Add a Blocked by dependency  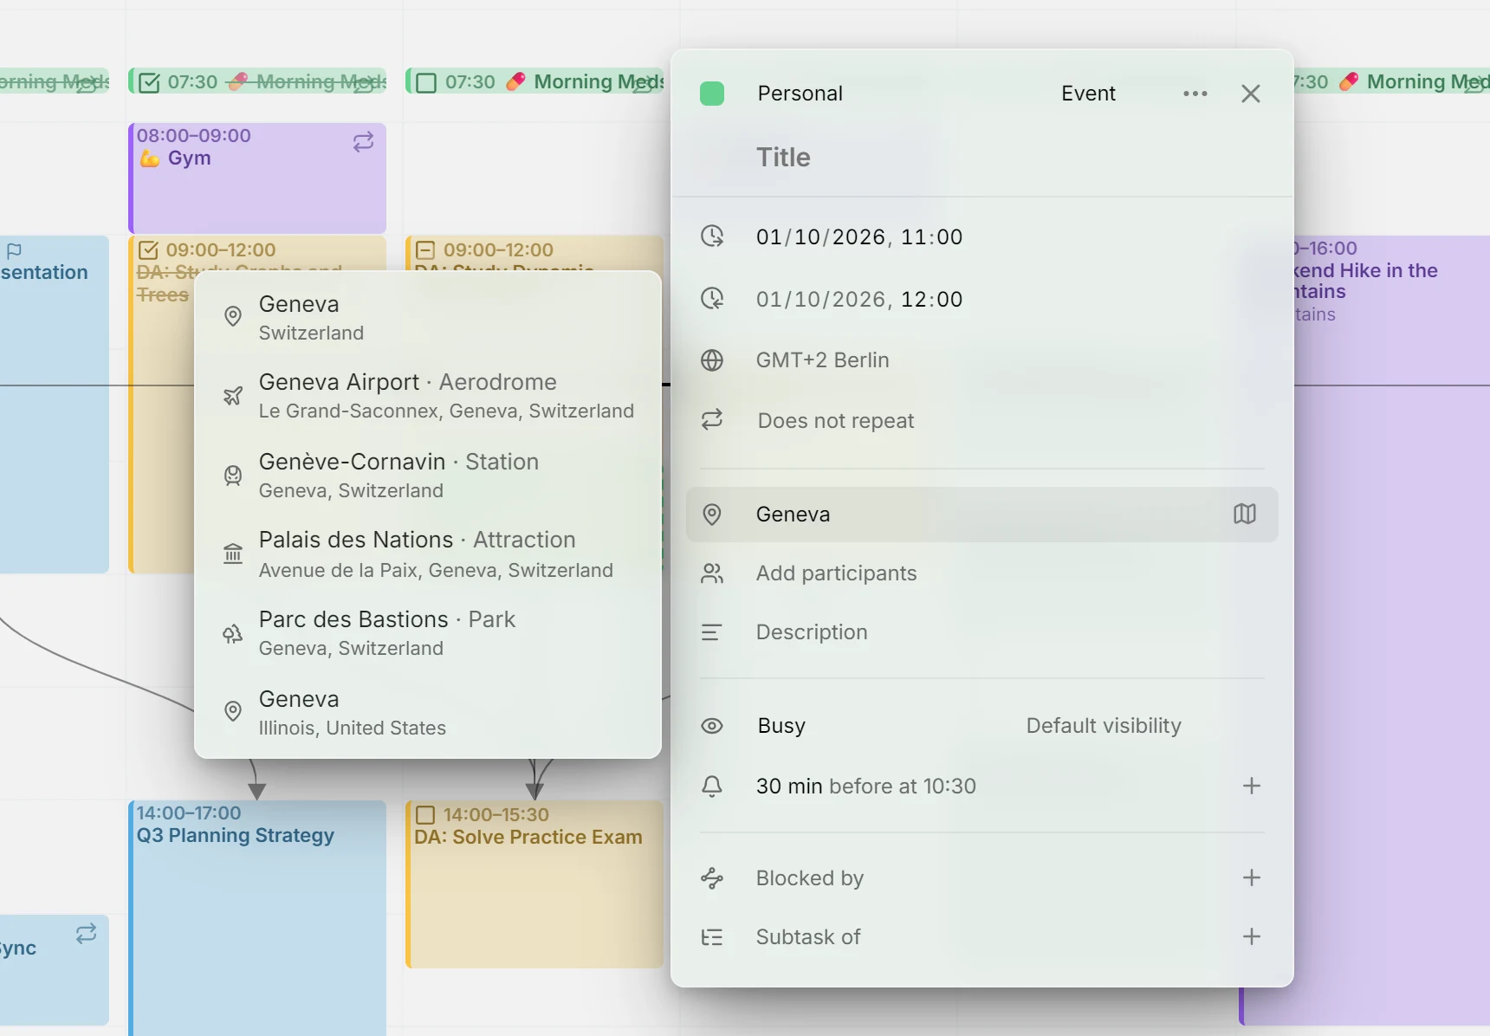click(1252, 877)
